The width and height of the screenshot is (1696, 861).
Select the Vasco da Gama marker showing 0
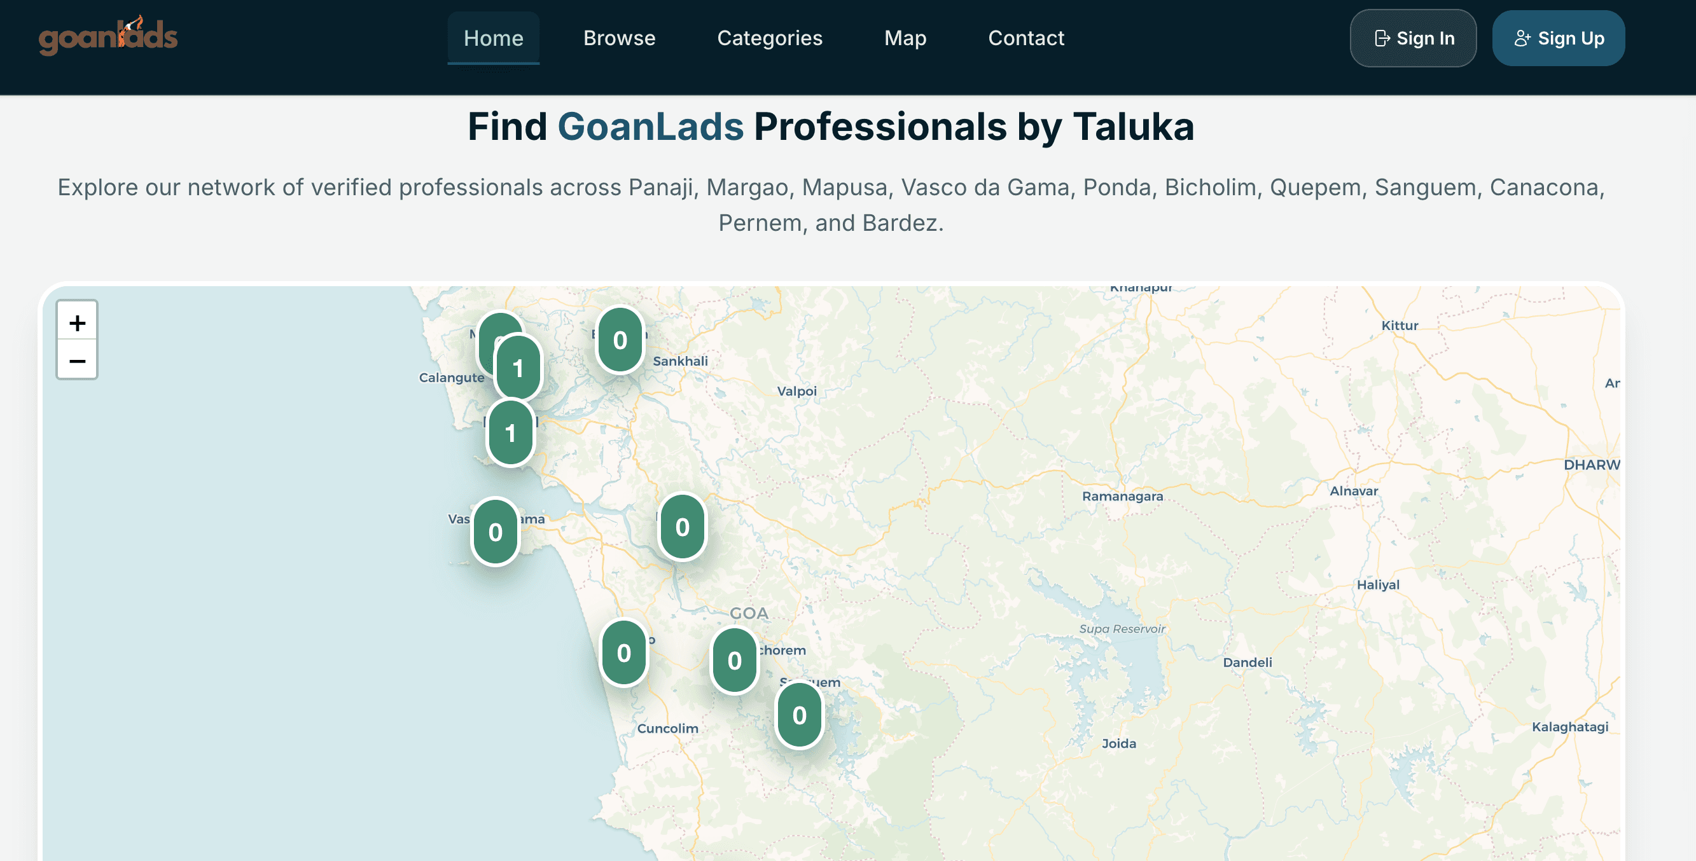[x=495, y=532]
